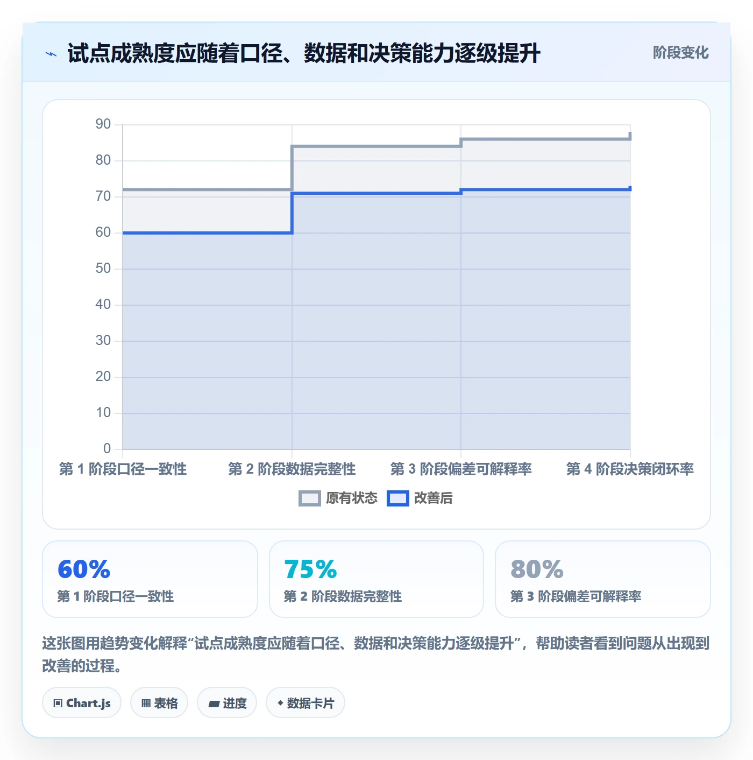The width and height of the screenshot is (753, 760).
Task: Click the bar icon in 进度 tag
Action: [214, 703]
